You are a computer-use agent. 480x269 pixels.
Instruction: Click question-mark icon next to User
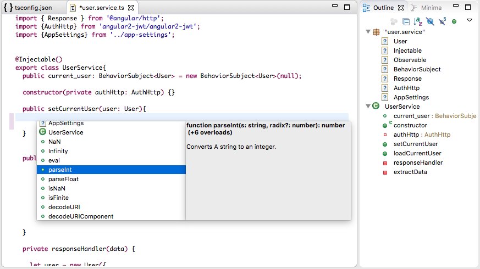click(385, 41)
